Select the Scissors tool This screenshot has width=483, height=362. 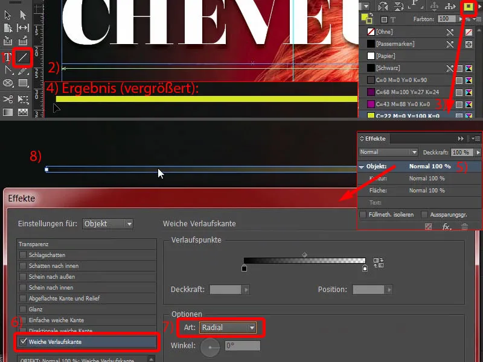pyautogui.click(x=8, y=99)
